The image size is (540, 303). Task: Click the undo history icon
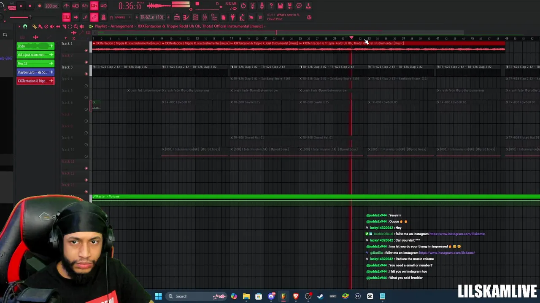(x=243, y=6)
